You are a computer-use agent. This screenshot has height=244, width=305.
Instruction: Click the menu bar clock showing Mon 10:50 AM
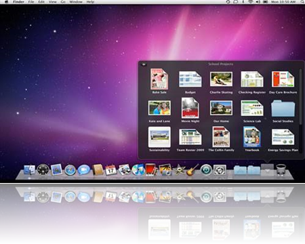click(283, 2)
